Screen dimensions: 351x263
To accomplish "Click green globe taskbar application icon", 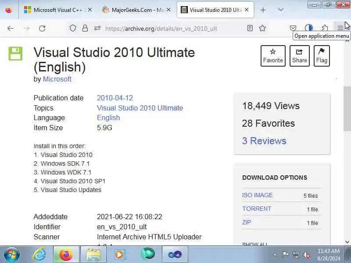I will (148, 254).
